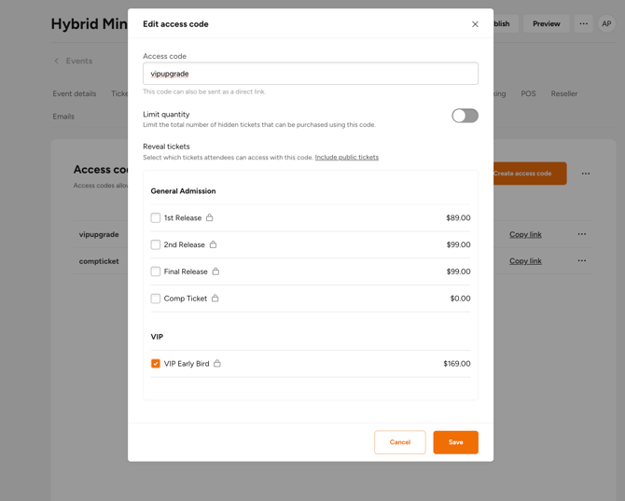Click lock icon beside Final Release
The width and height of the screenshot is (625, 501).
point(215,271)
